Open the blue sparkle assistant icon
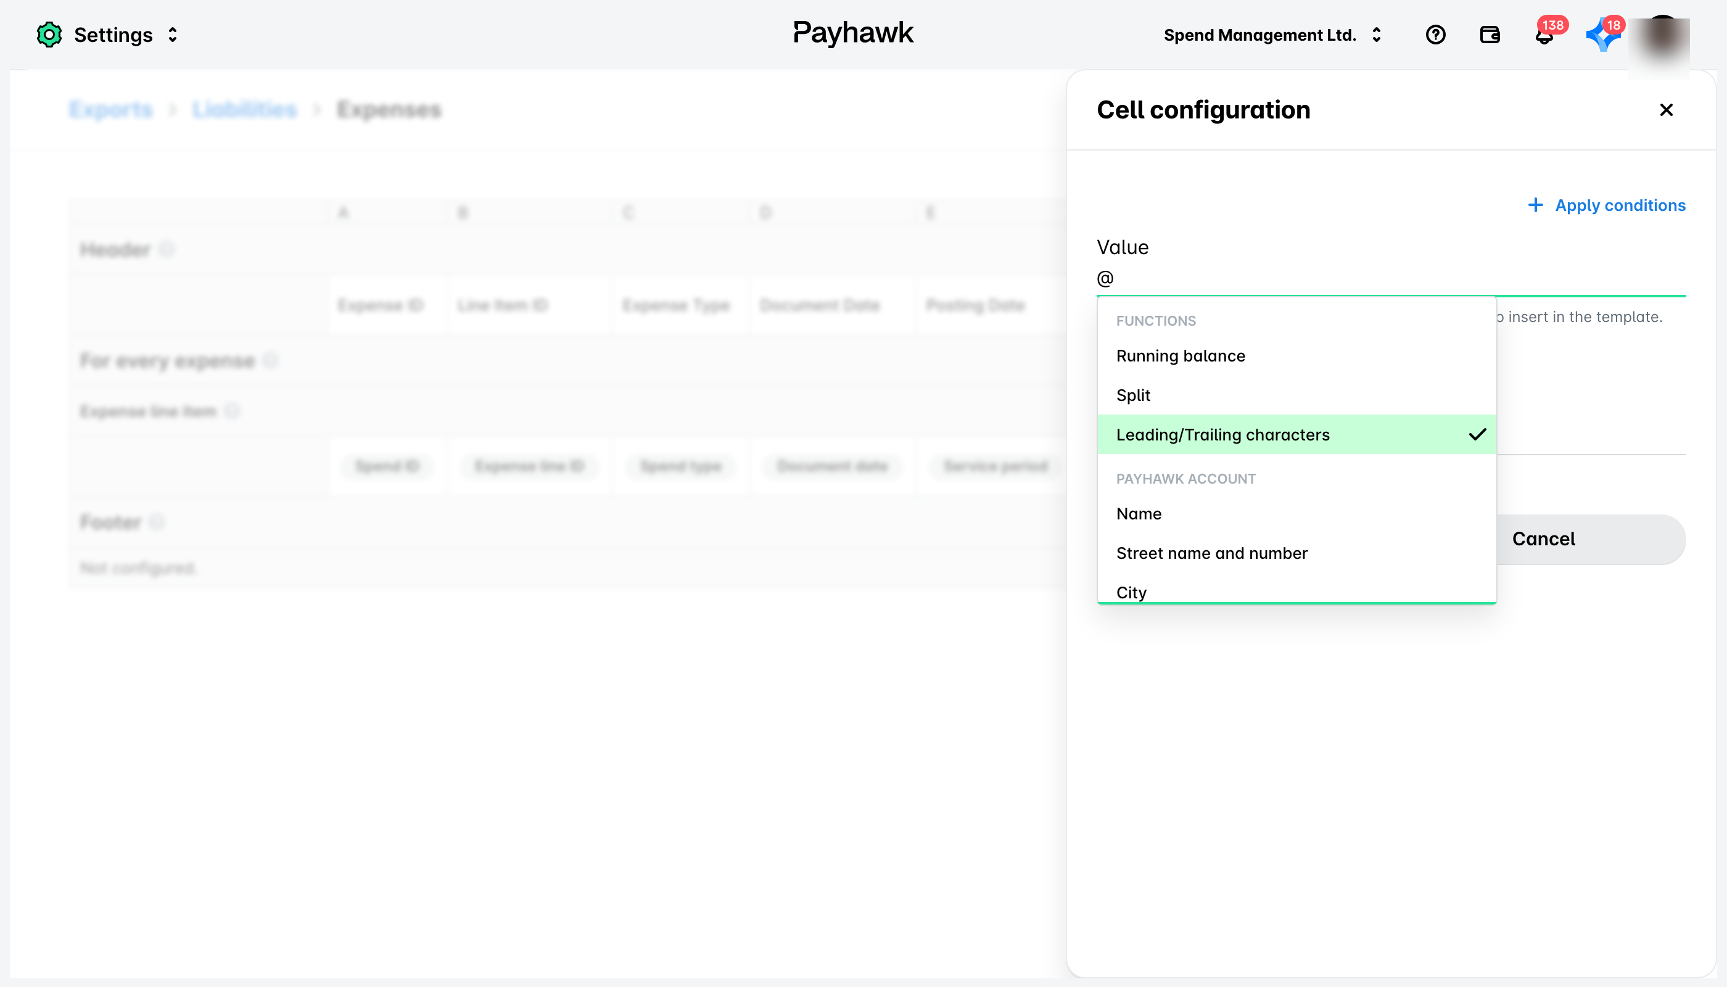The image size is (1727, 987). click(x=1602, y=35)
